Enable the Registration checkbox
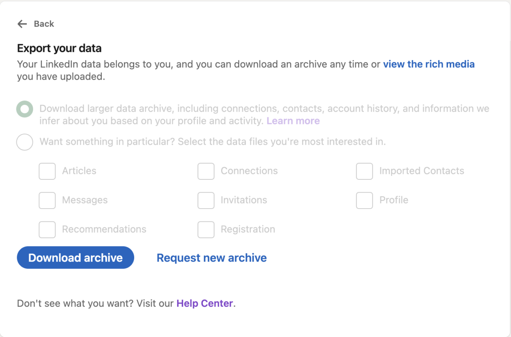 [206, 229]
